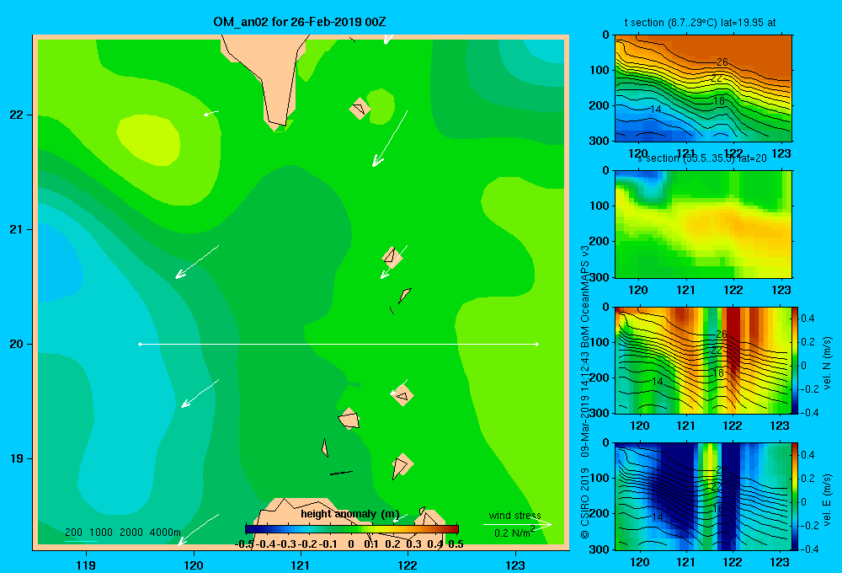This screenshot has height=573, width=842.
Task: Click the title 'OM_an02 for 26-Feb-2019 00Z'
Action: pyautogui.click(x=300, y=22)
